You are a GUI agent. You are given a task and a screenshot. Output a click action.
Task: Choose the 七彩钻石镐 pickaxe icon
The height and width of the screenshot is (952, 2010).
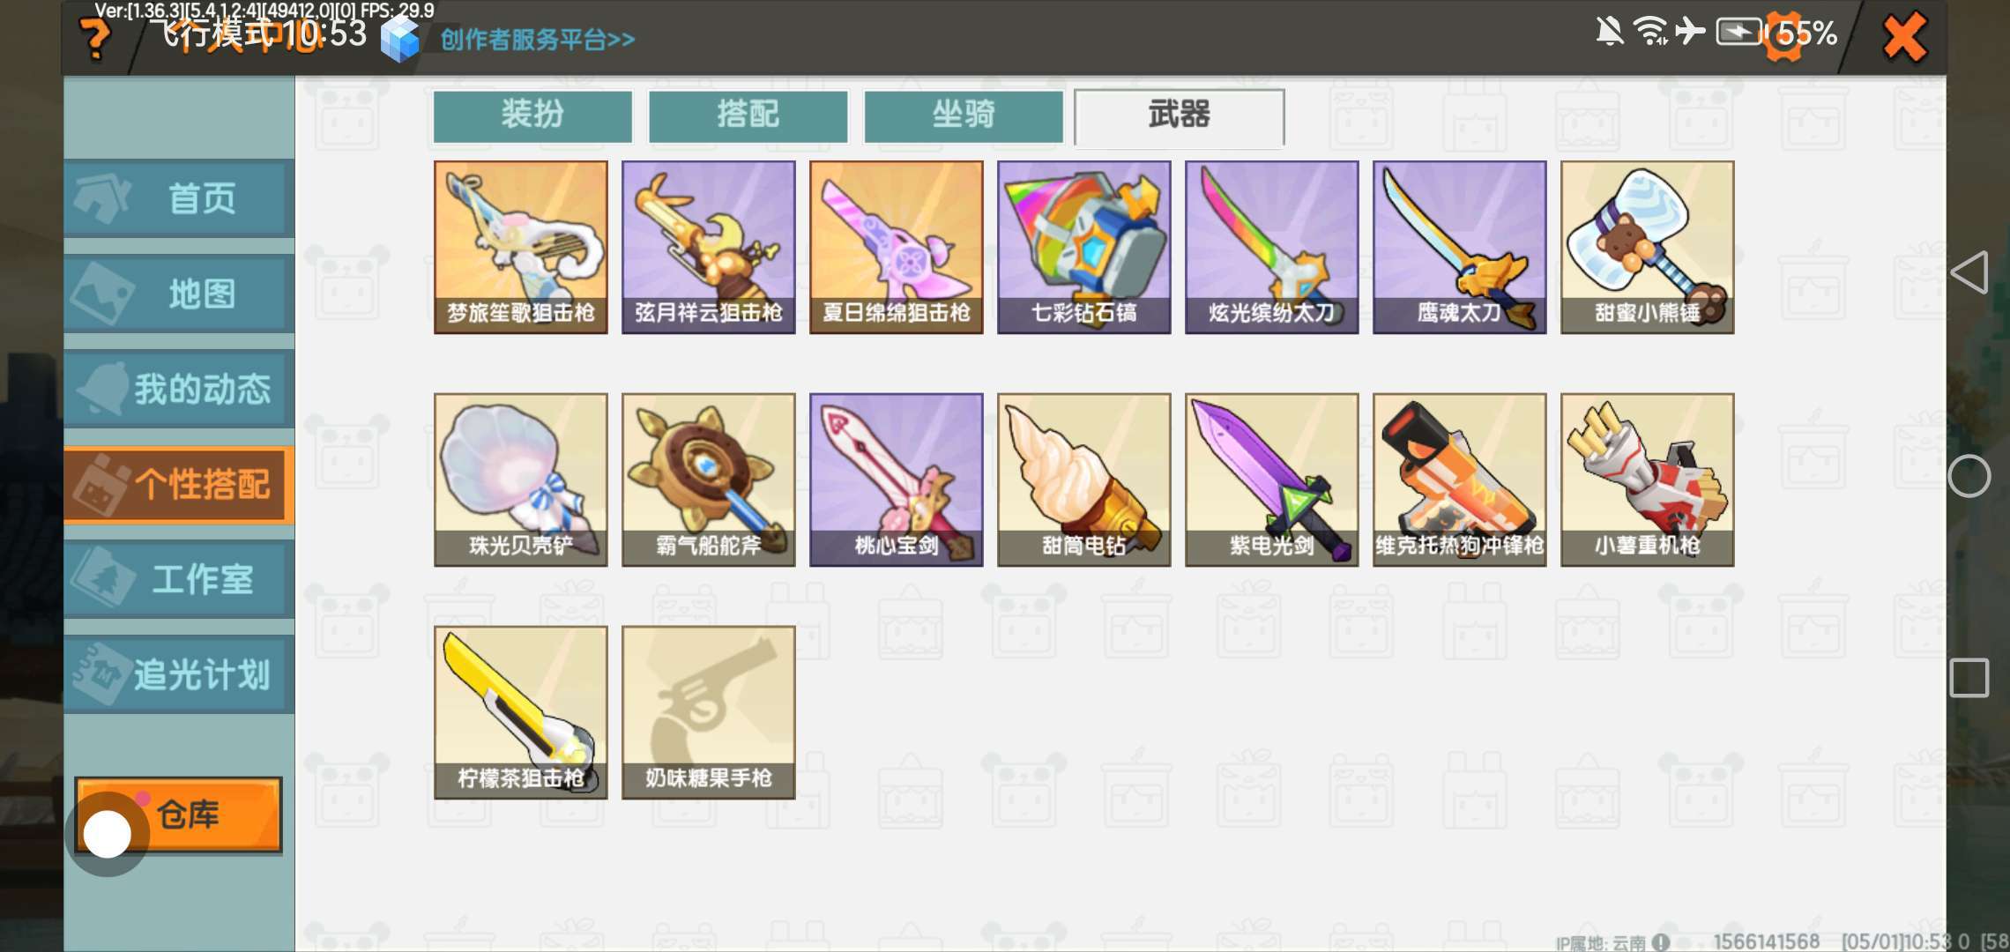click(1084, 247)
